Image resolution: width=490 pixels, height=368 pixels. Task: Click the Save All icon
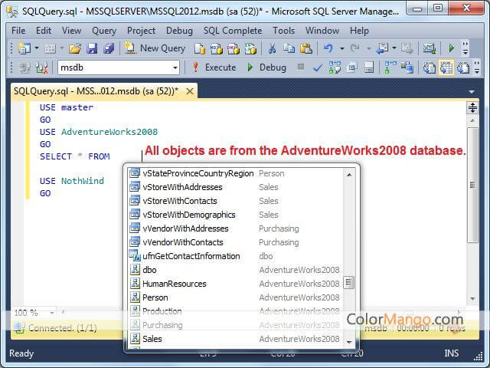(x=106, y=48)
